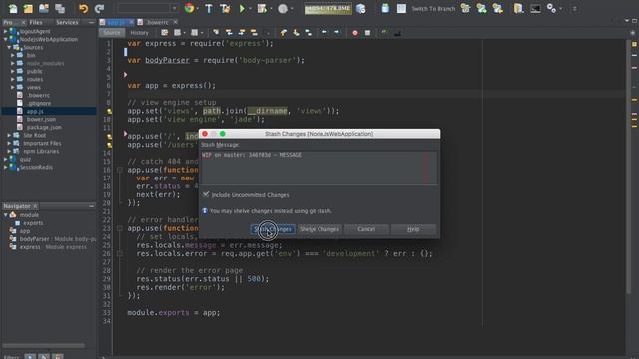Select the app.js editor tab

click(x=116, y=22)
